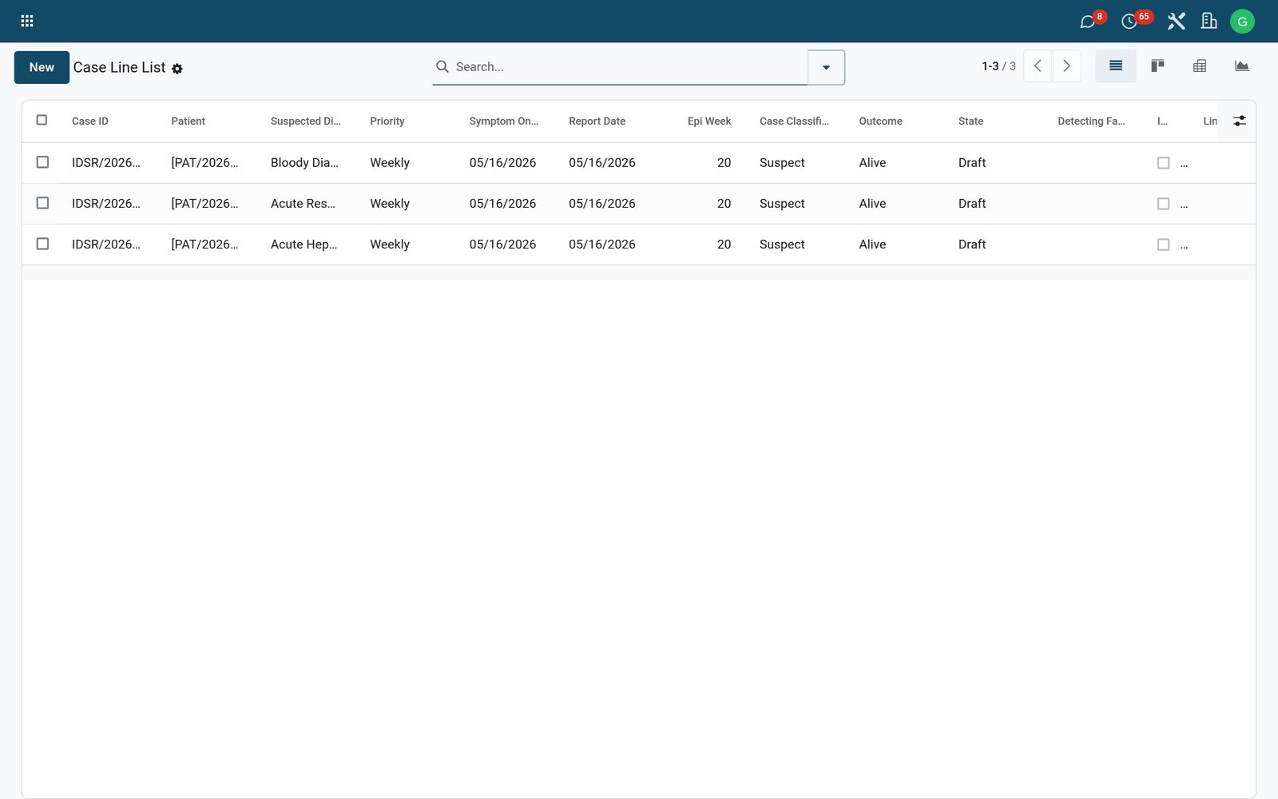Expand the search filters dropdown arrow

click(x=826, y=67)
